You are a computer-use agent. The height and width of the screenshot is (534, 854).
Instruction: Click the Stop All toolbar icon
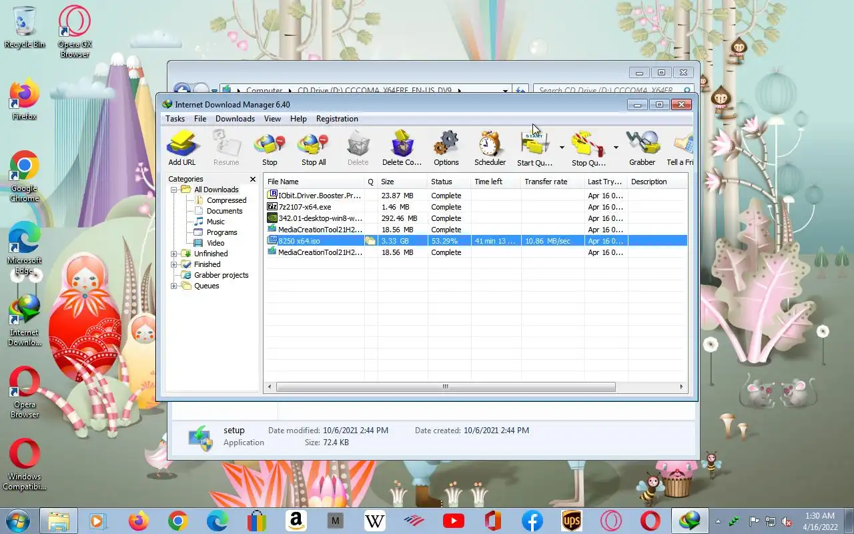tap(314, 148)
